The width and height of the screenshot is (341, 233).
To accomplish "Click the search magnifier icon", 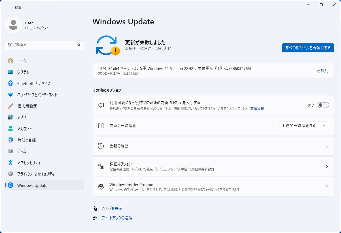I will [x=79, y=45].
